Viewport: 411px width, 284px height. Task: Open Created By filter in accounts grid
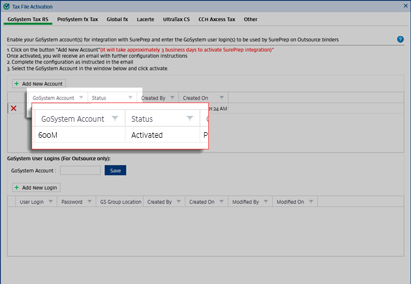click(172, 98)
